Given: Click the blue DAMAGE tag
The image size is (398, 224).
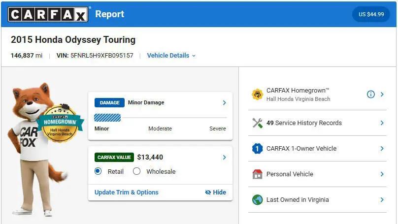Looking at the screenshot, I should (x=109, y=102).
